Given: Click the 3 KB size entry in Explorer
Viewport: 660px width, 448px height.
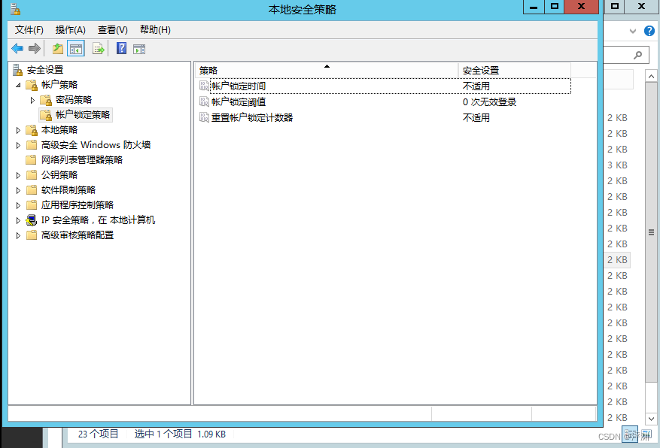Looking at the screenshot, I should click(x=617, y=165).
